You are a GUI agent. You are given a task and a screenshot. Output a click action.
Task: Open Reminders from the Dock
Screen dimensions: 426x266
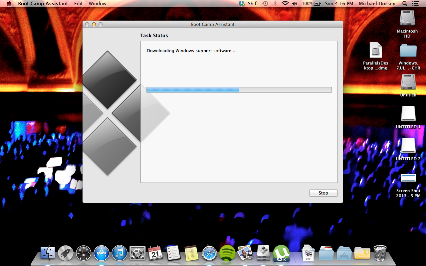point(173,253)
